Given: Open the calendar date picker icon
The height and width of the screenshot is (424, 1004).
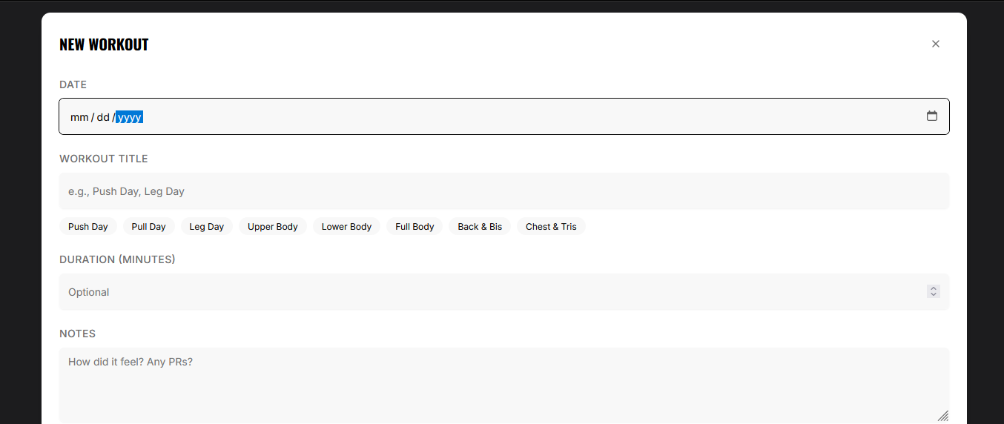Looking at the screenshot, I should (932, 116).
